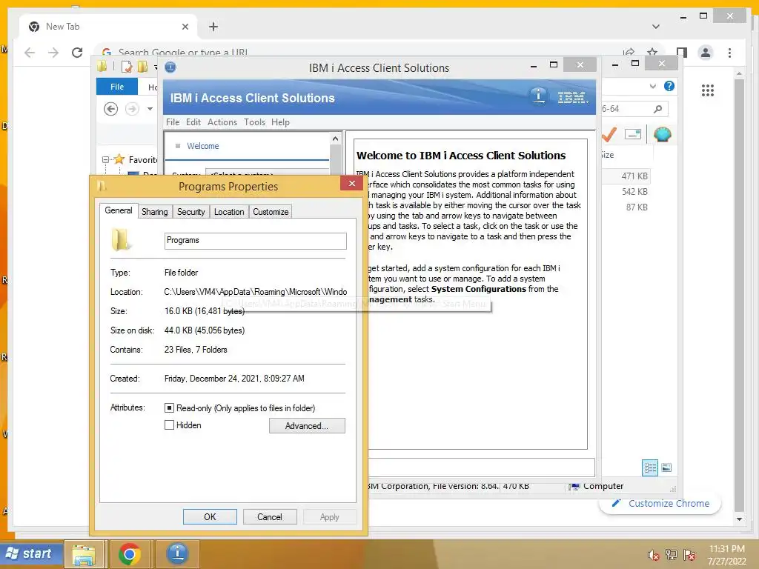Open the Actions menu in IBM i Access

click(x=222, y=122)
